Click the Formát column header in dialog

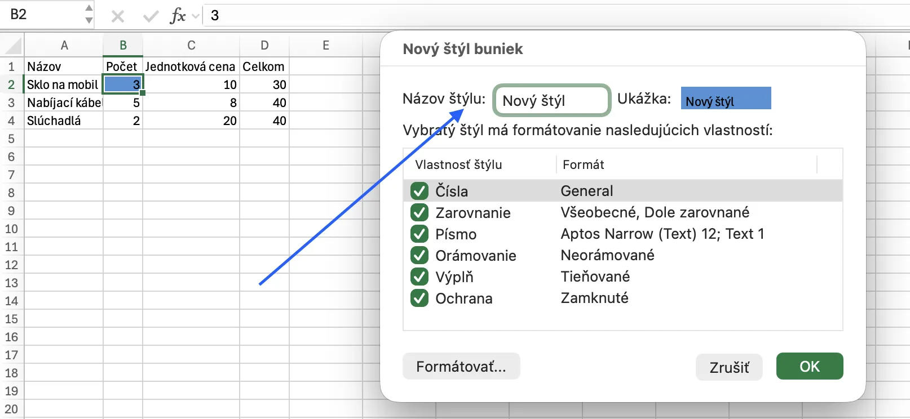pyautogui.click(x=583, y=164)
